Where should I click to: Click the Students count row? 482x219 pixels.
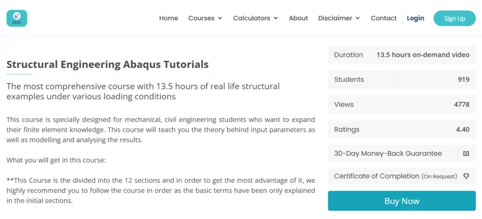tap(402, 80)
